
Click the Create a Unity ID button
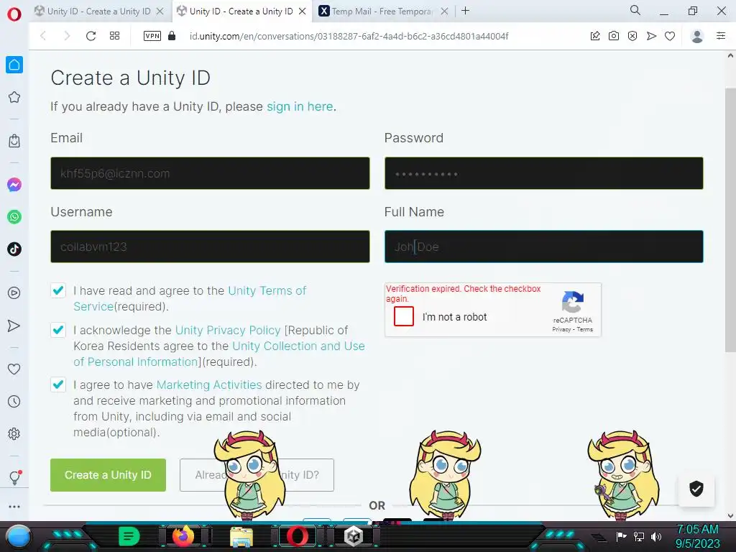pyautogui.click(x=108, y=475)
